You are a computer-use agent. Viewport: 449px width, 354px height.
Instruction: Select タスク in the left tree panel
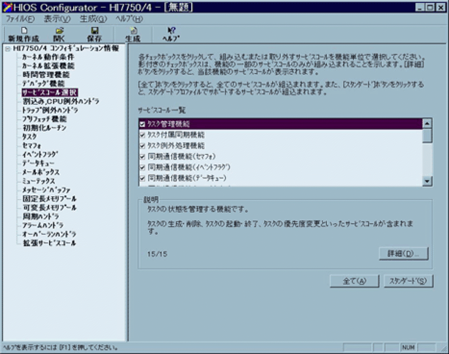pos(30,136)
